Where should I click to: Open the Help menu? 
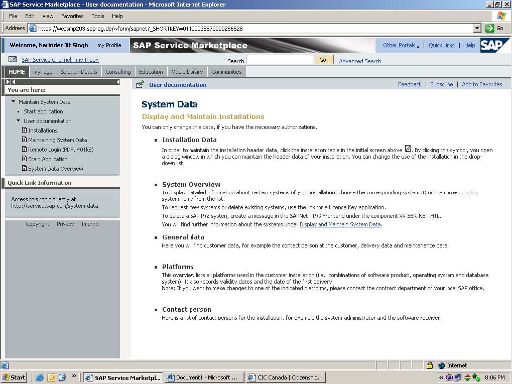(x=117, y=16)
